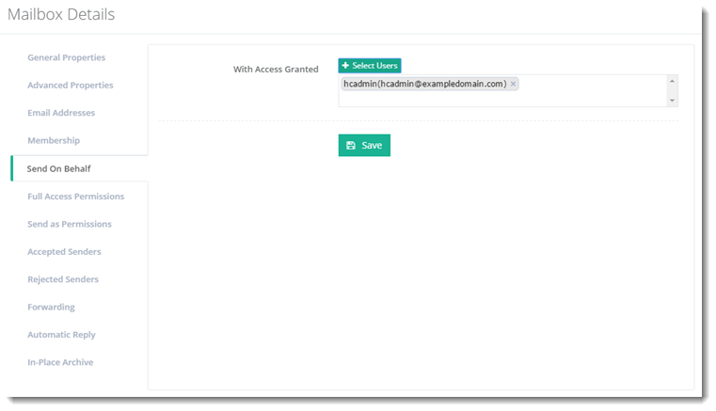Switch to Advanced Properties tab
The image size is (716, 411).
[x=70, y=86]
